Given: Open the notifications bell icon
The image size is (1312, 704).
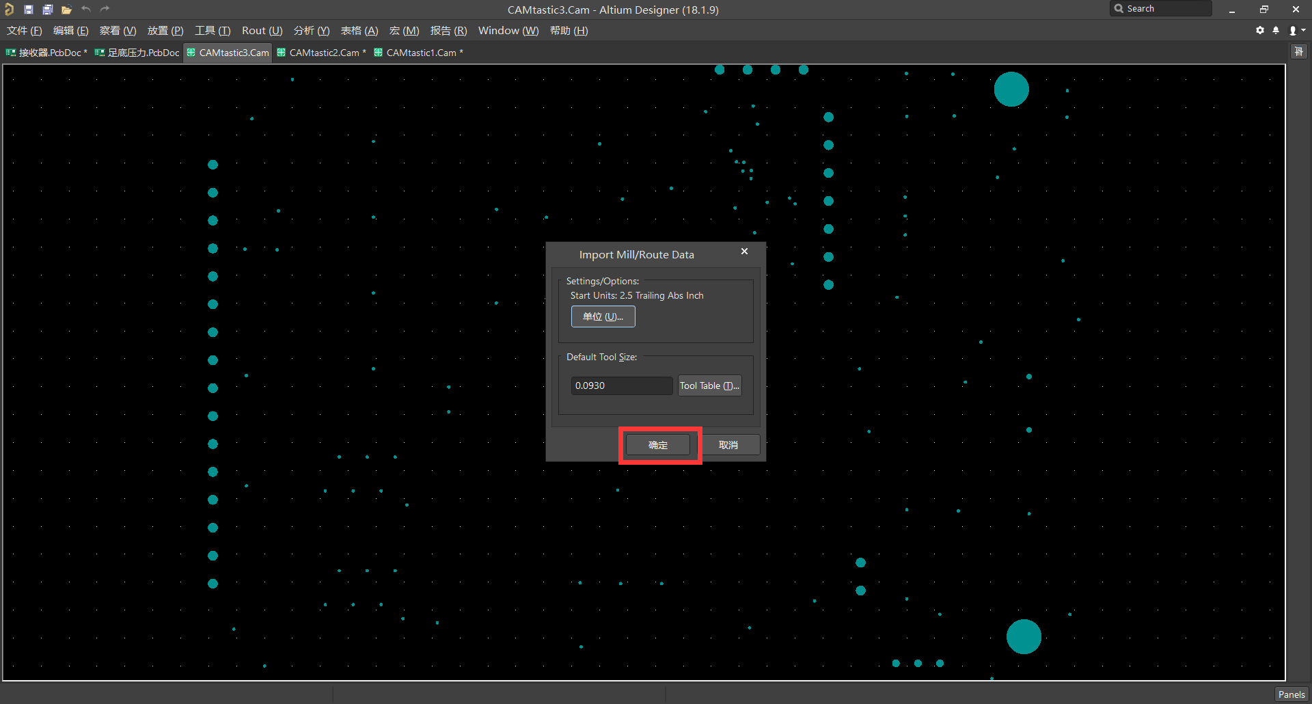Looking at the screenshot, I should tap(1276, 30).
